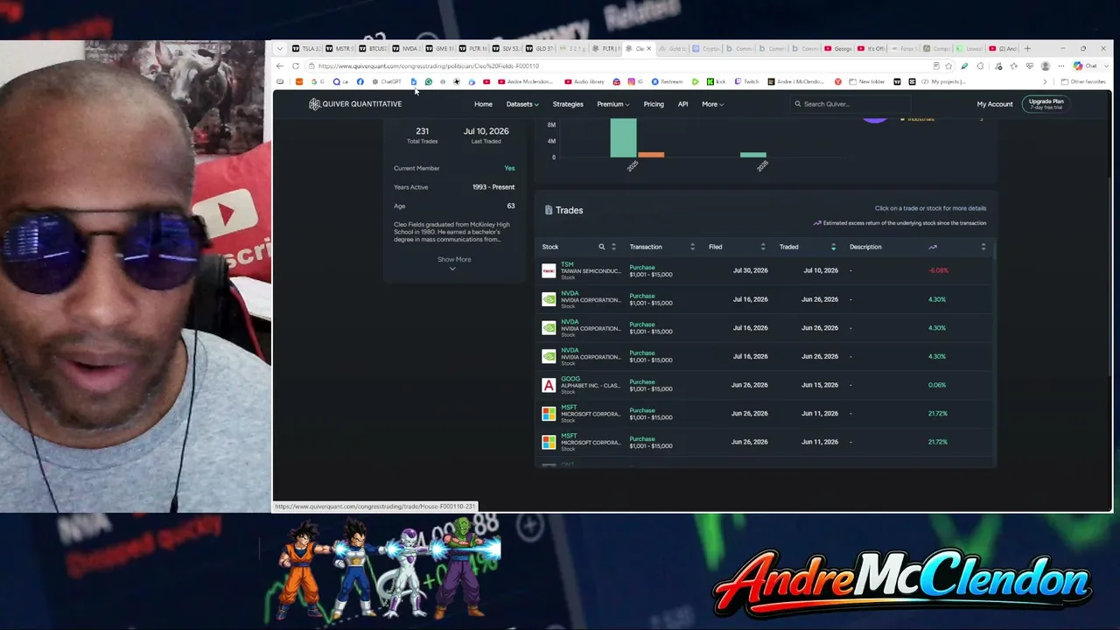Expand the Datasets menu
This screenshot has height=630, width=1120.
[522, 104]
